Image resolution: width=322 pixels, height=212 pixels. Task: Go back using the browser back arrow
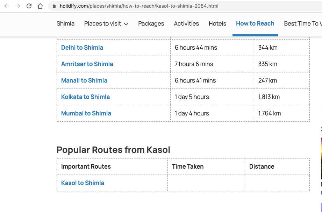point(7,6)
